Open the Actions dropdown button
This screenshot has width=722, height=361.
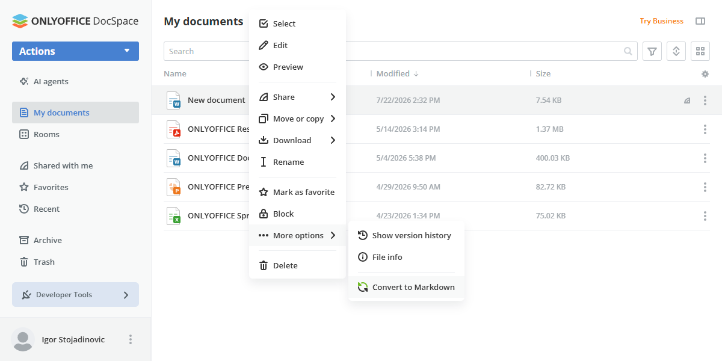click(75, 51)
